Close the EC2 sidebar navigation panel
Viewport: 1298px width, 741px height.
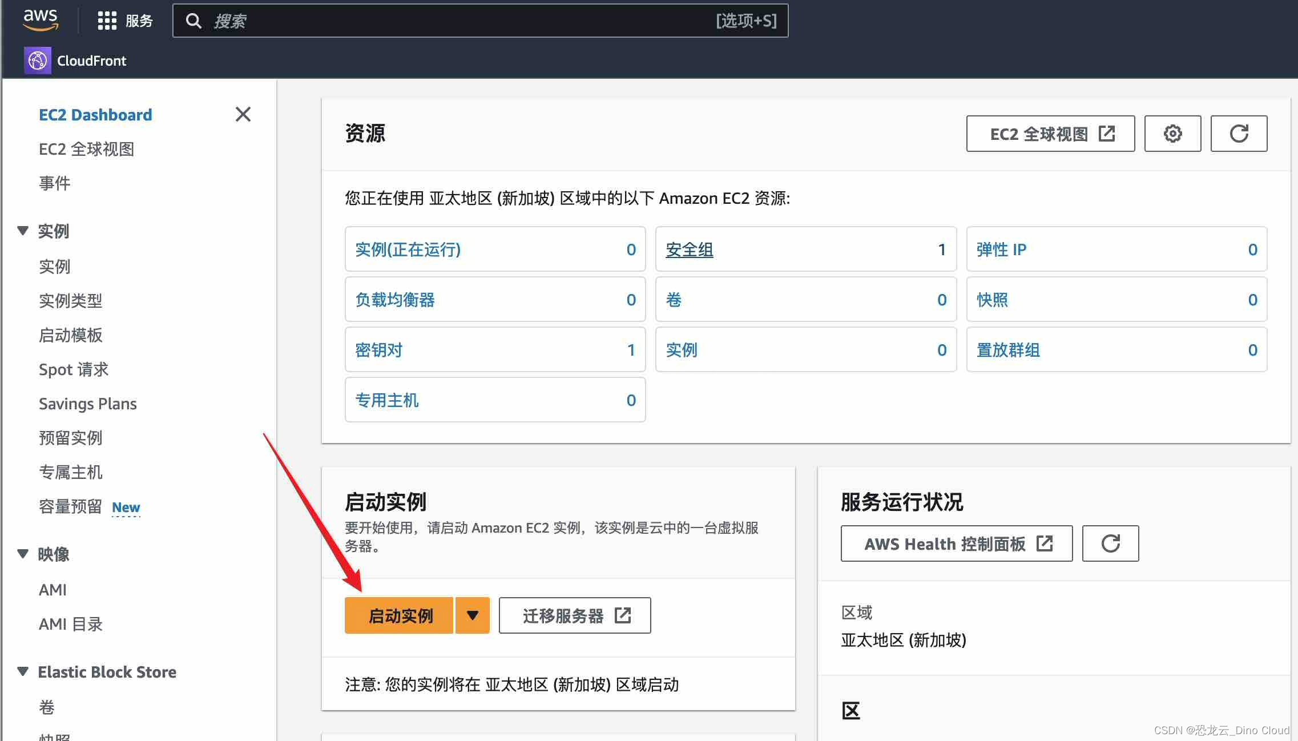click(x=243, y=114)
